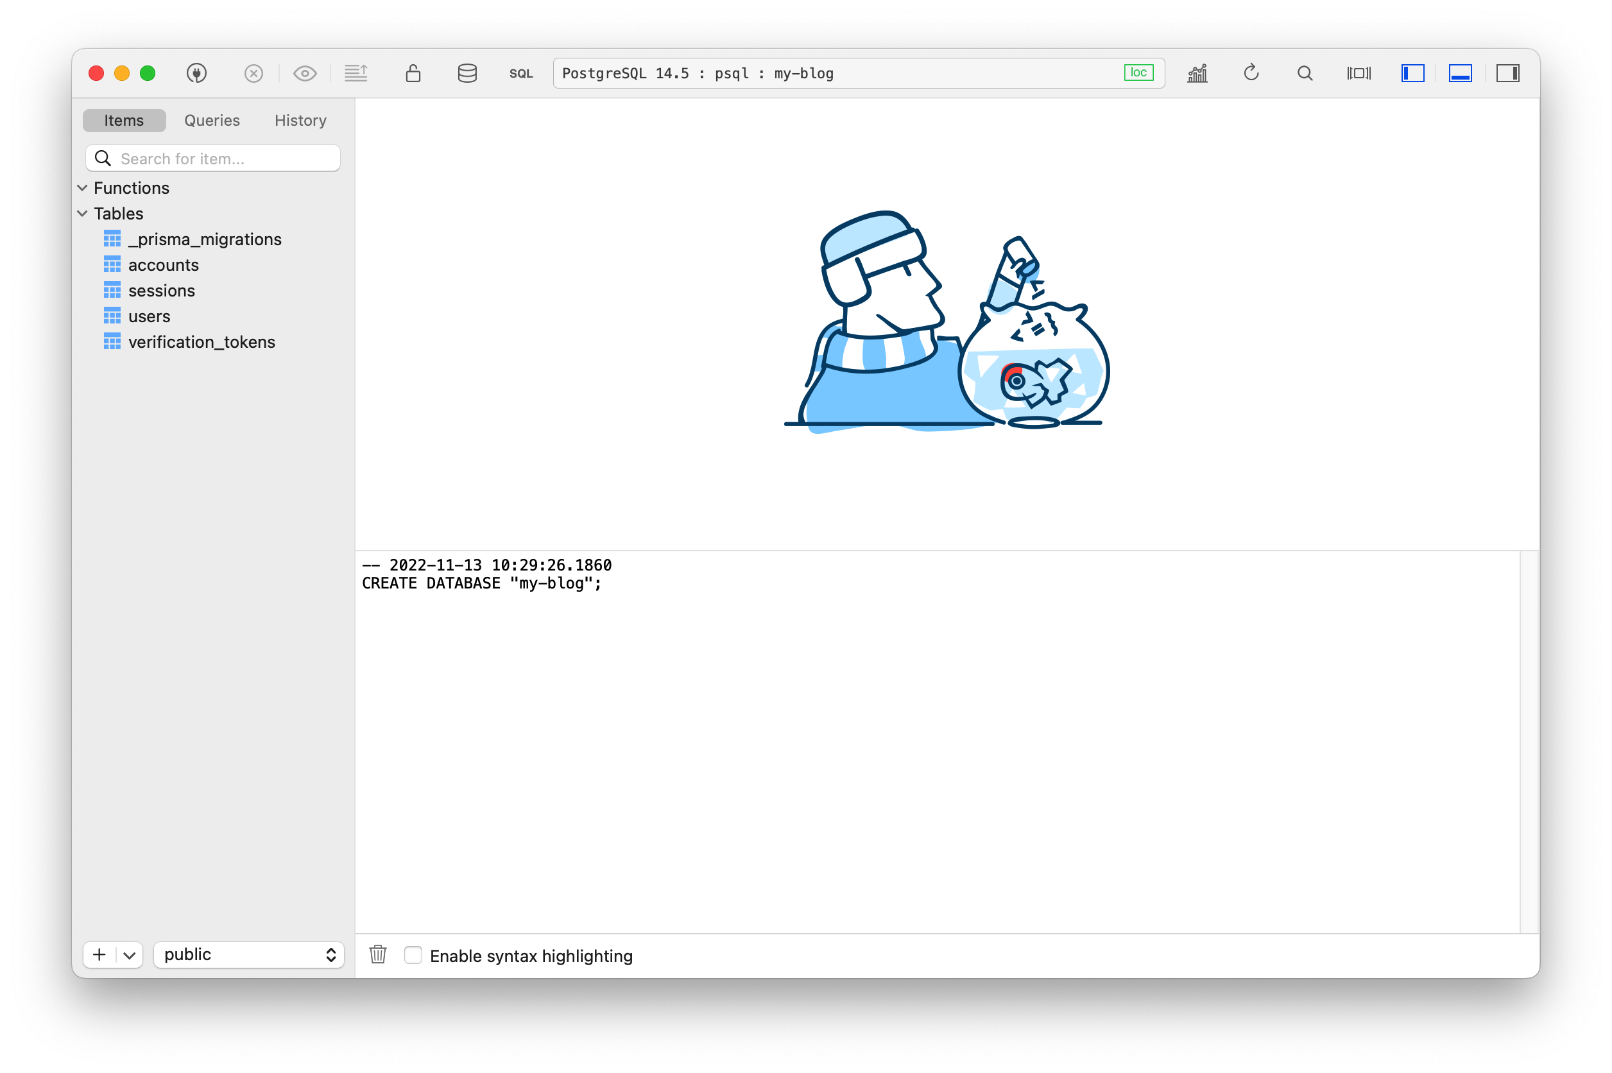Enable syntax highlighting checkbox
The width and height of the screenshot is (1612, 1073).
[x=413, y=955]
